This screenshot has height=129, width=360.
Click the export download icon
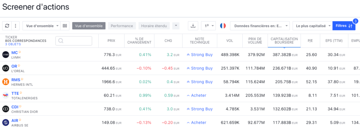coord(193,26)
